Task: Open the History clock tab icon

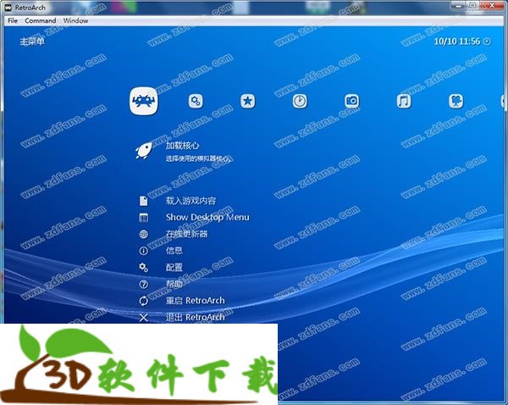Action: point(300,101)
